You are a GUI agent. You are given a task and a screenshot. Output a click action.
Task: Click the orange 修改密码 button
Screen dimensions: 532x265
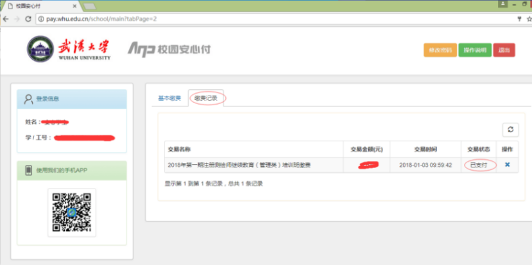tap(439, 50)
